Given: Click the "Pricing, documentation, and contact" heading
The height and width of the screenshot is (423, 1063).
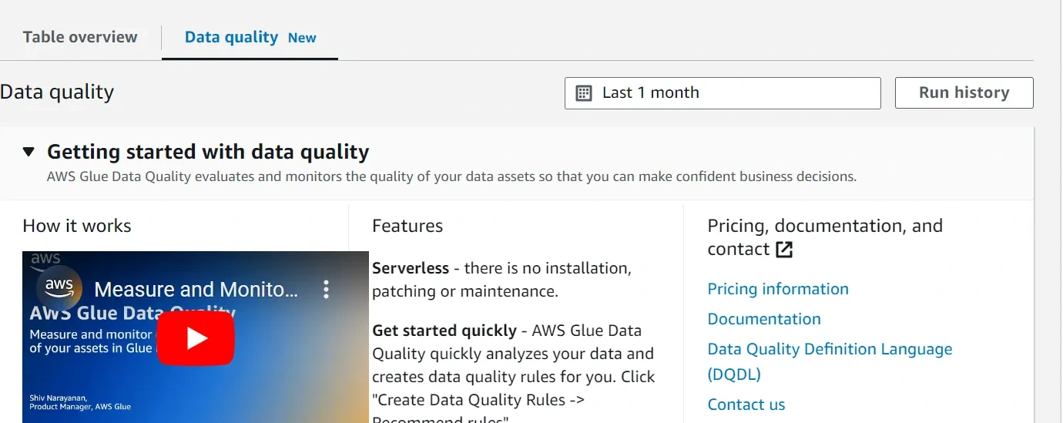Looking at the screenshot, I should (824, 227).
